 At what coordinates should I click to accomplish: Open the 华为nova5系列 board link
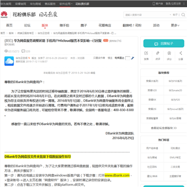(x=176, y=109)
